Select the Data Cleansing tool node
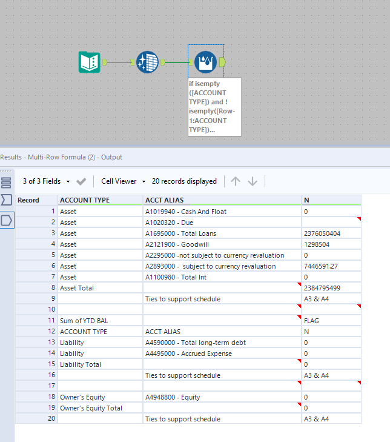Image resolution: width=390 pixels, height=442 pixels. click(147, 62)
